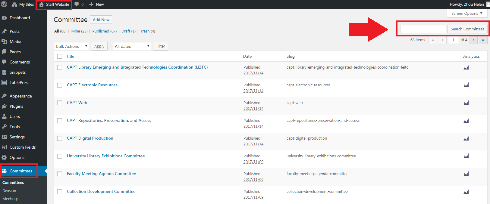
Task: Open the comments bubble icon in admin bar
Action: (x=77, y=4)
